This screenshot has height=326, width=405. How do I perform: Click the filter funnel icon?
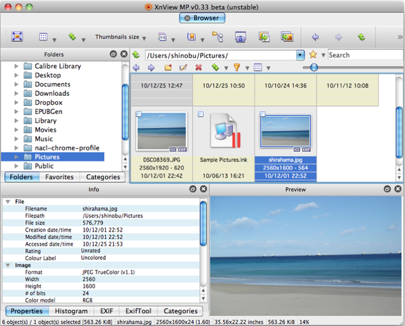[236, 67]
